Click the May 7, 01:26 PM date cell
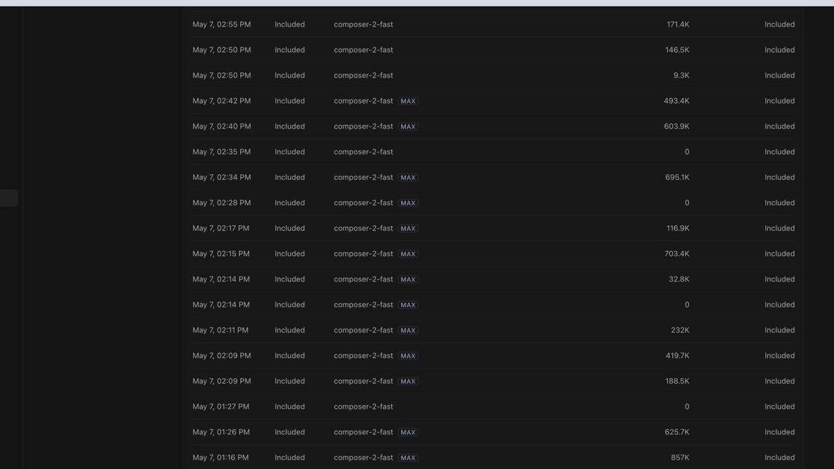The width and height of the screenshot is (834, 469). [x=221, y=432]
